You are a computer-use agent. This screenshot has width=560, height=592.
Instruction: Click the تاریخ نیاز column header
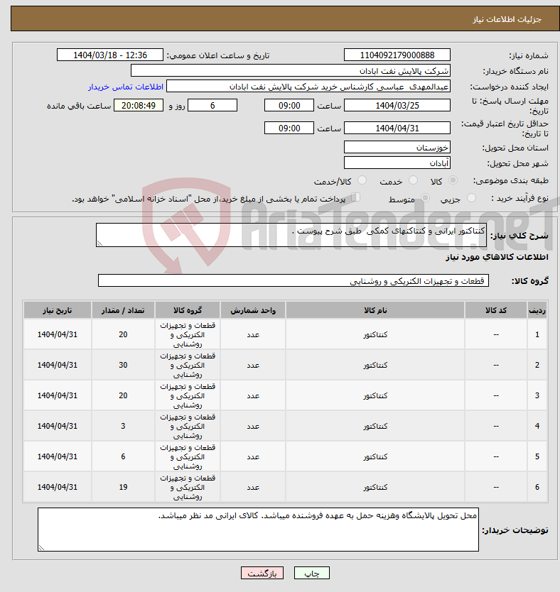58,310
